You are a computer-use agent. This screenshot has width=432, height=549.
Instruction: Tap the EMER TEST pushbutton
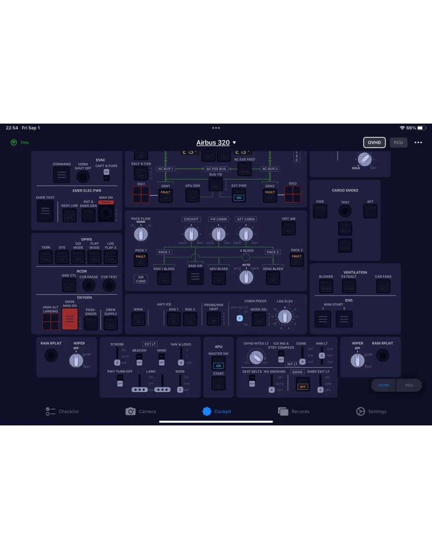pos(45,211)
